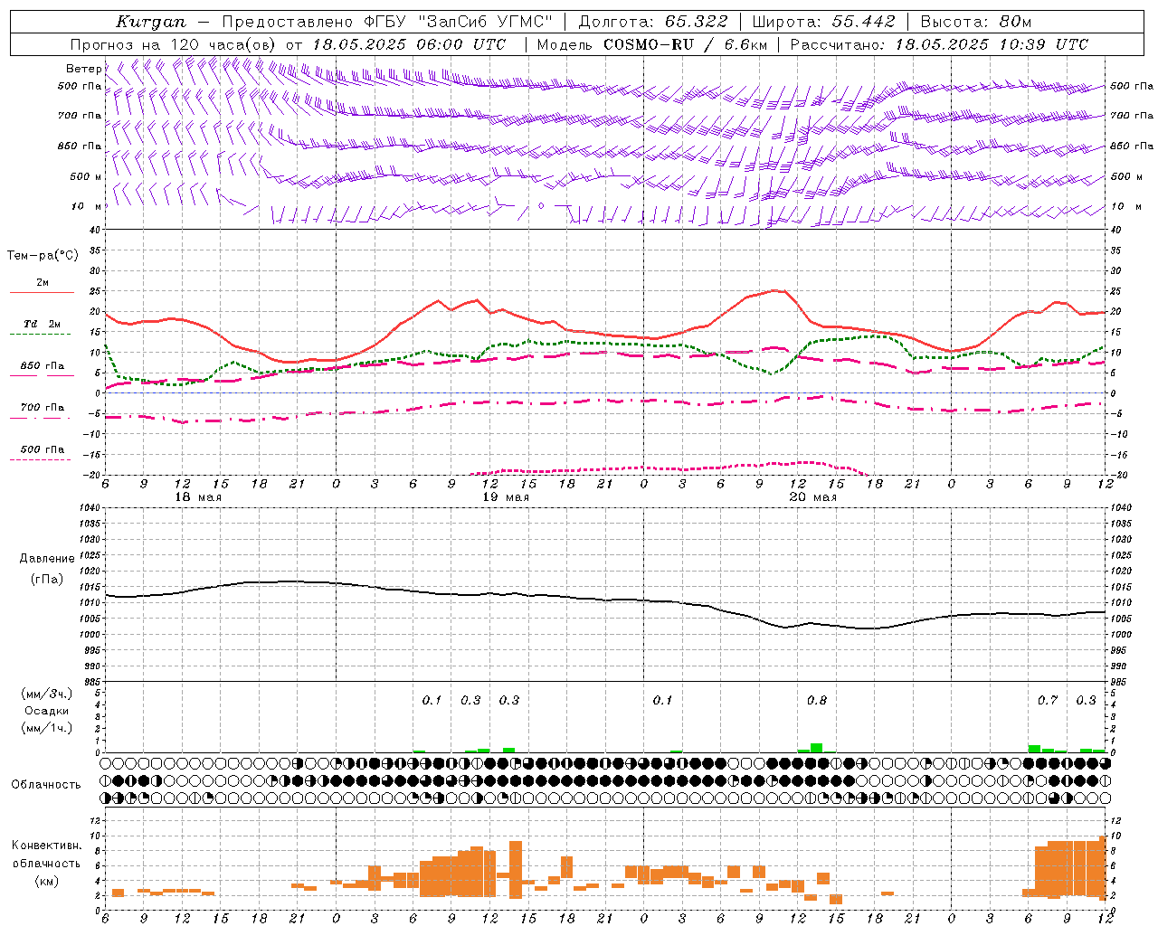Click the "Тем-ра(°C)" axis title
This screenshot has width=1158, height=926.
pyautogui.click(x=43, y=256)
